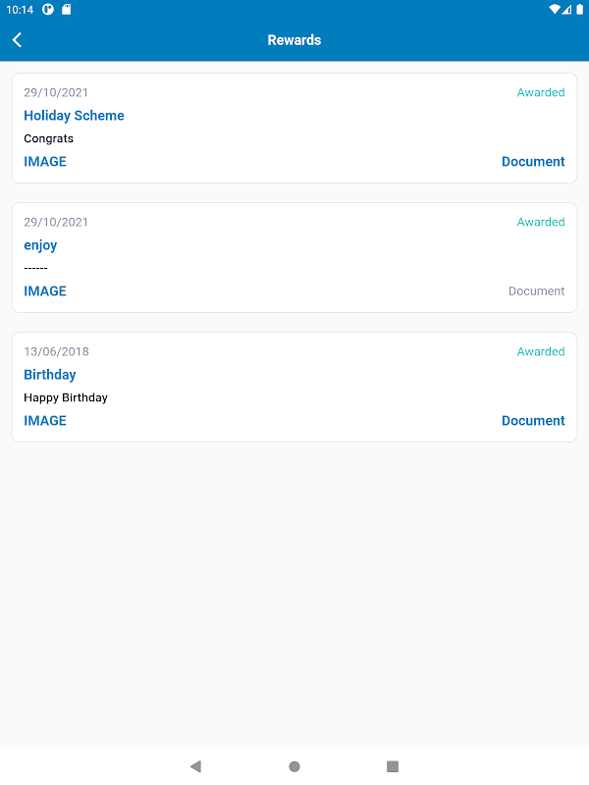Tap Awarded status on Holiday Scheme card
Viewport: 589px width, 785px height.
541,93
